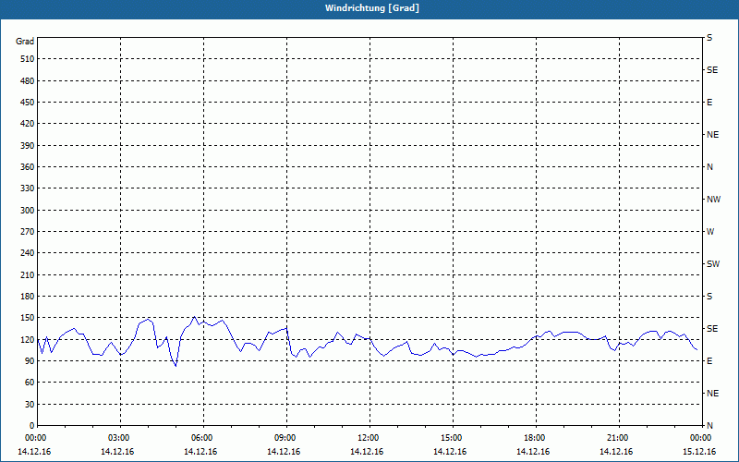Click the SE compass label near 135 degrees
This screenshot has width=739, height=462.
click(x=712, y=329)
